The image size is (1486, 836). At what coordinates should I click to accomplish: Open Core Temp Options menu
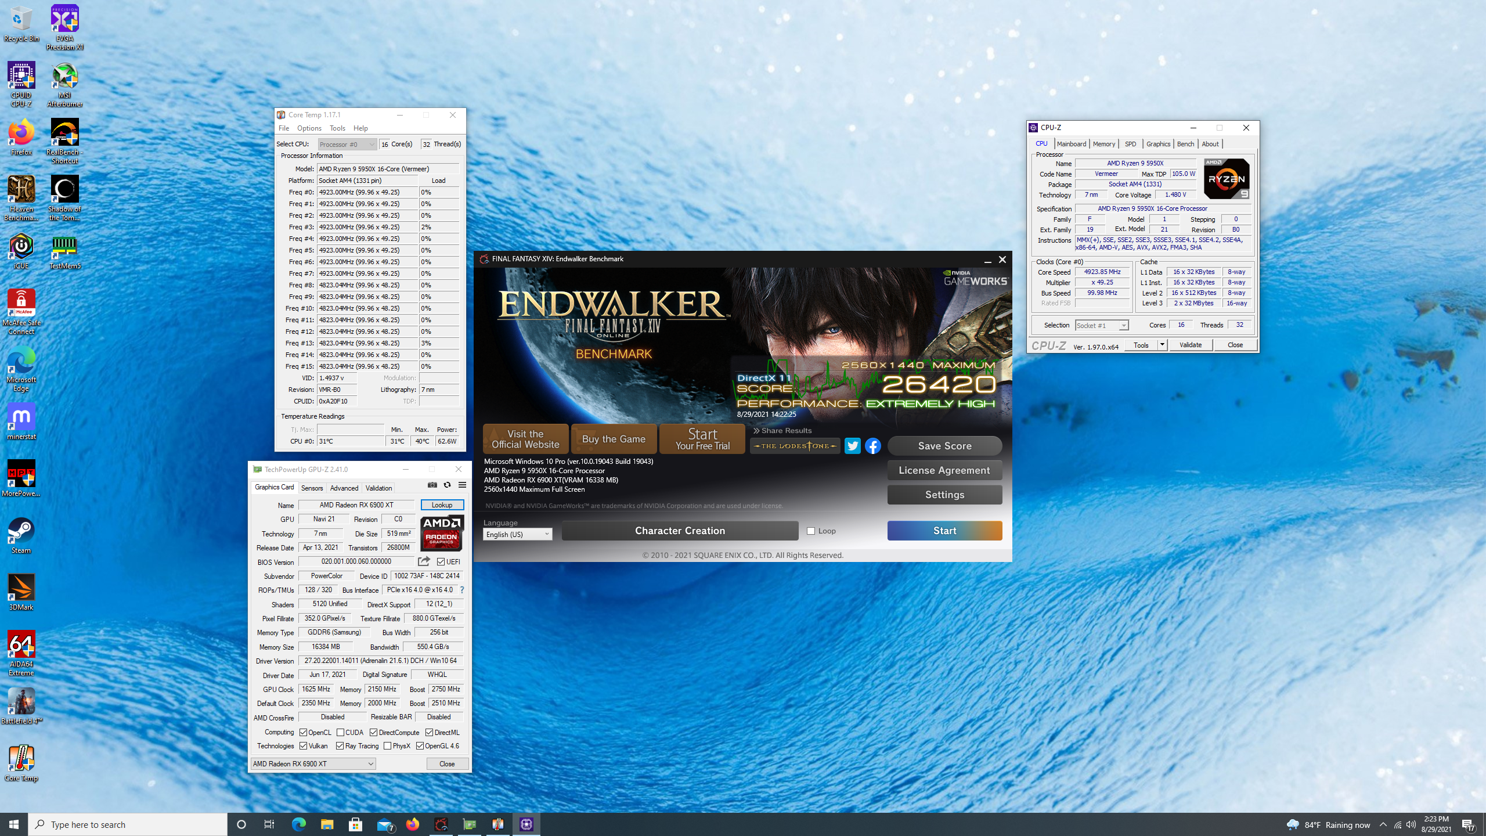click(309, 128)
